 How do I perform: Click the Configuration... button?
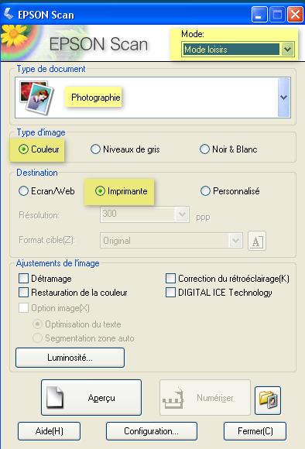click(x=152, y=431)
